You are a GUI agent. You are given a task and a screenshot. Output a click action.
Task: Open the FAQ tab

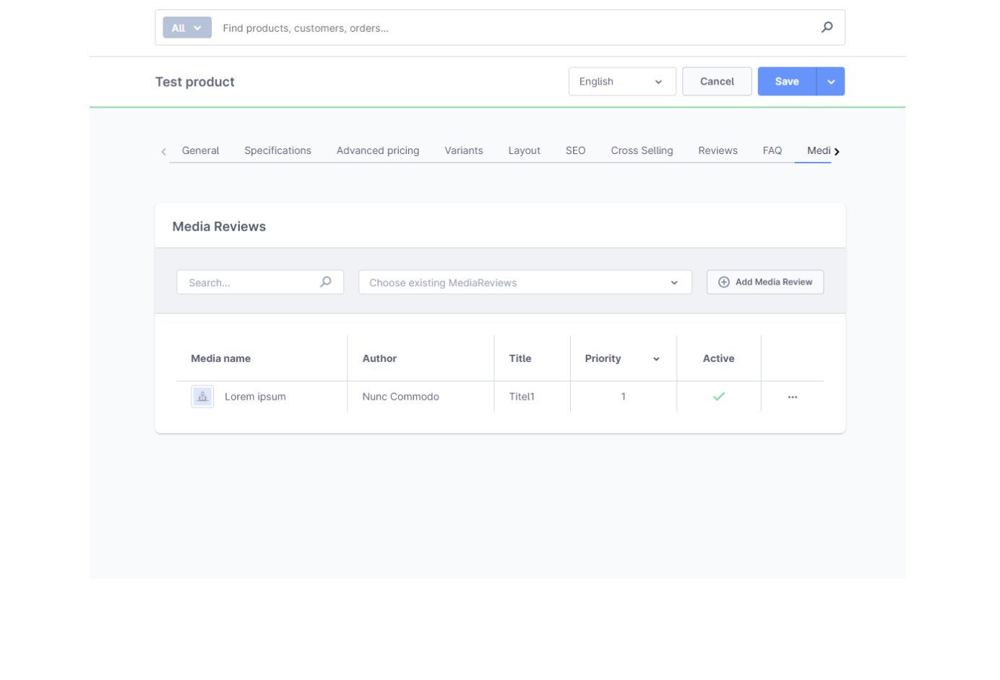772,150
